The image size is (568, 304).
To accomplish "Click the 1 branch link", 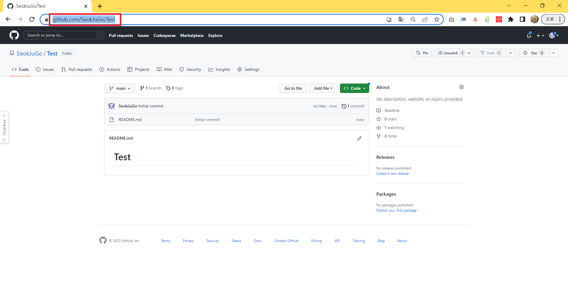I will pos(151,88).
